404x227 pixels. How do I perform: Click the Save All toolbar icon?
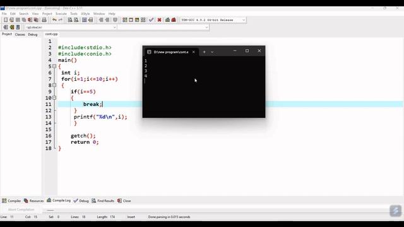click(24, 20)
